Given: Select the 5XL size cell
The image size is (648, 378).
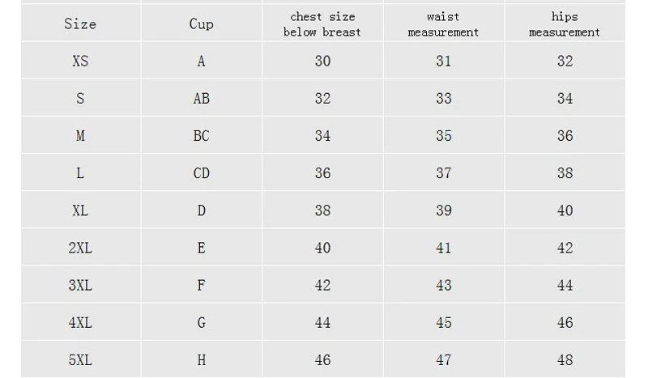Looking at the screenshot, I should (80, 360).
